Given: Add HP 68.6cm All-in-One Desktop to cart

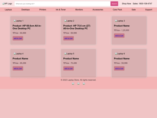Looking at the screenshot, I should click(18, 38).
